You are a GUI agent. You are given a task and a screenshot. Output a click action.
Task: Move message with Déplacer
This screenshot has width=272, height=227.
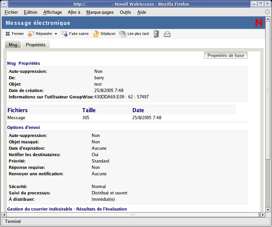[x=108, y=34]
